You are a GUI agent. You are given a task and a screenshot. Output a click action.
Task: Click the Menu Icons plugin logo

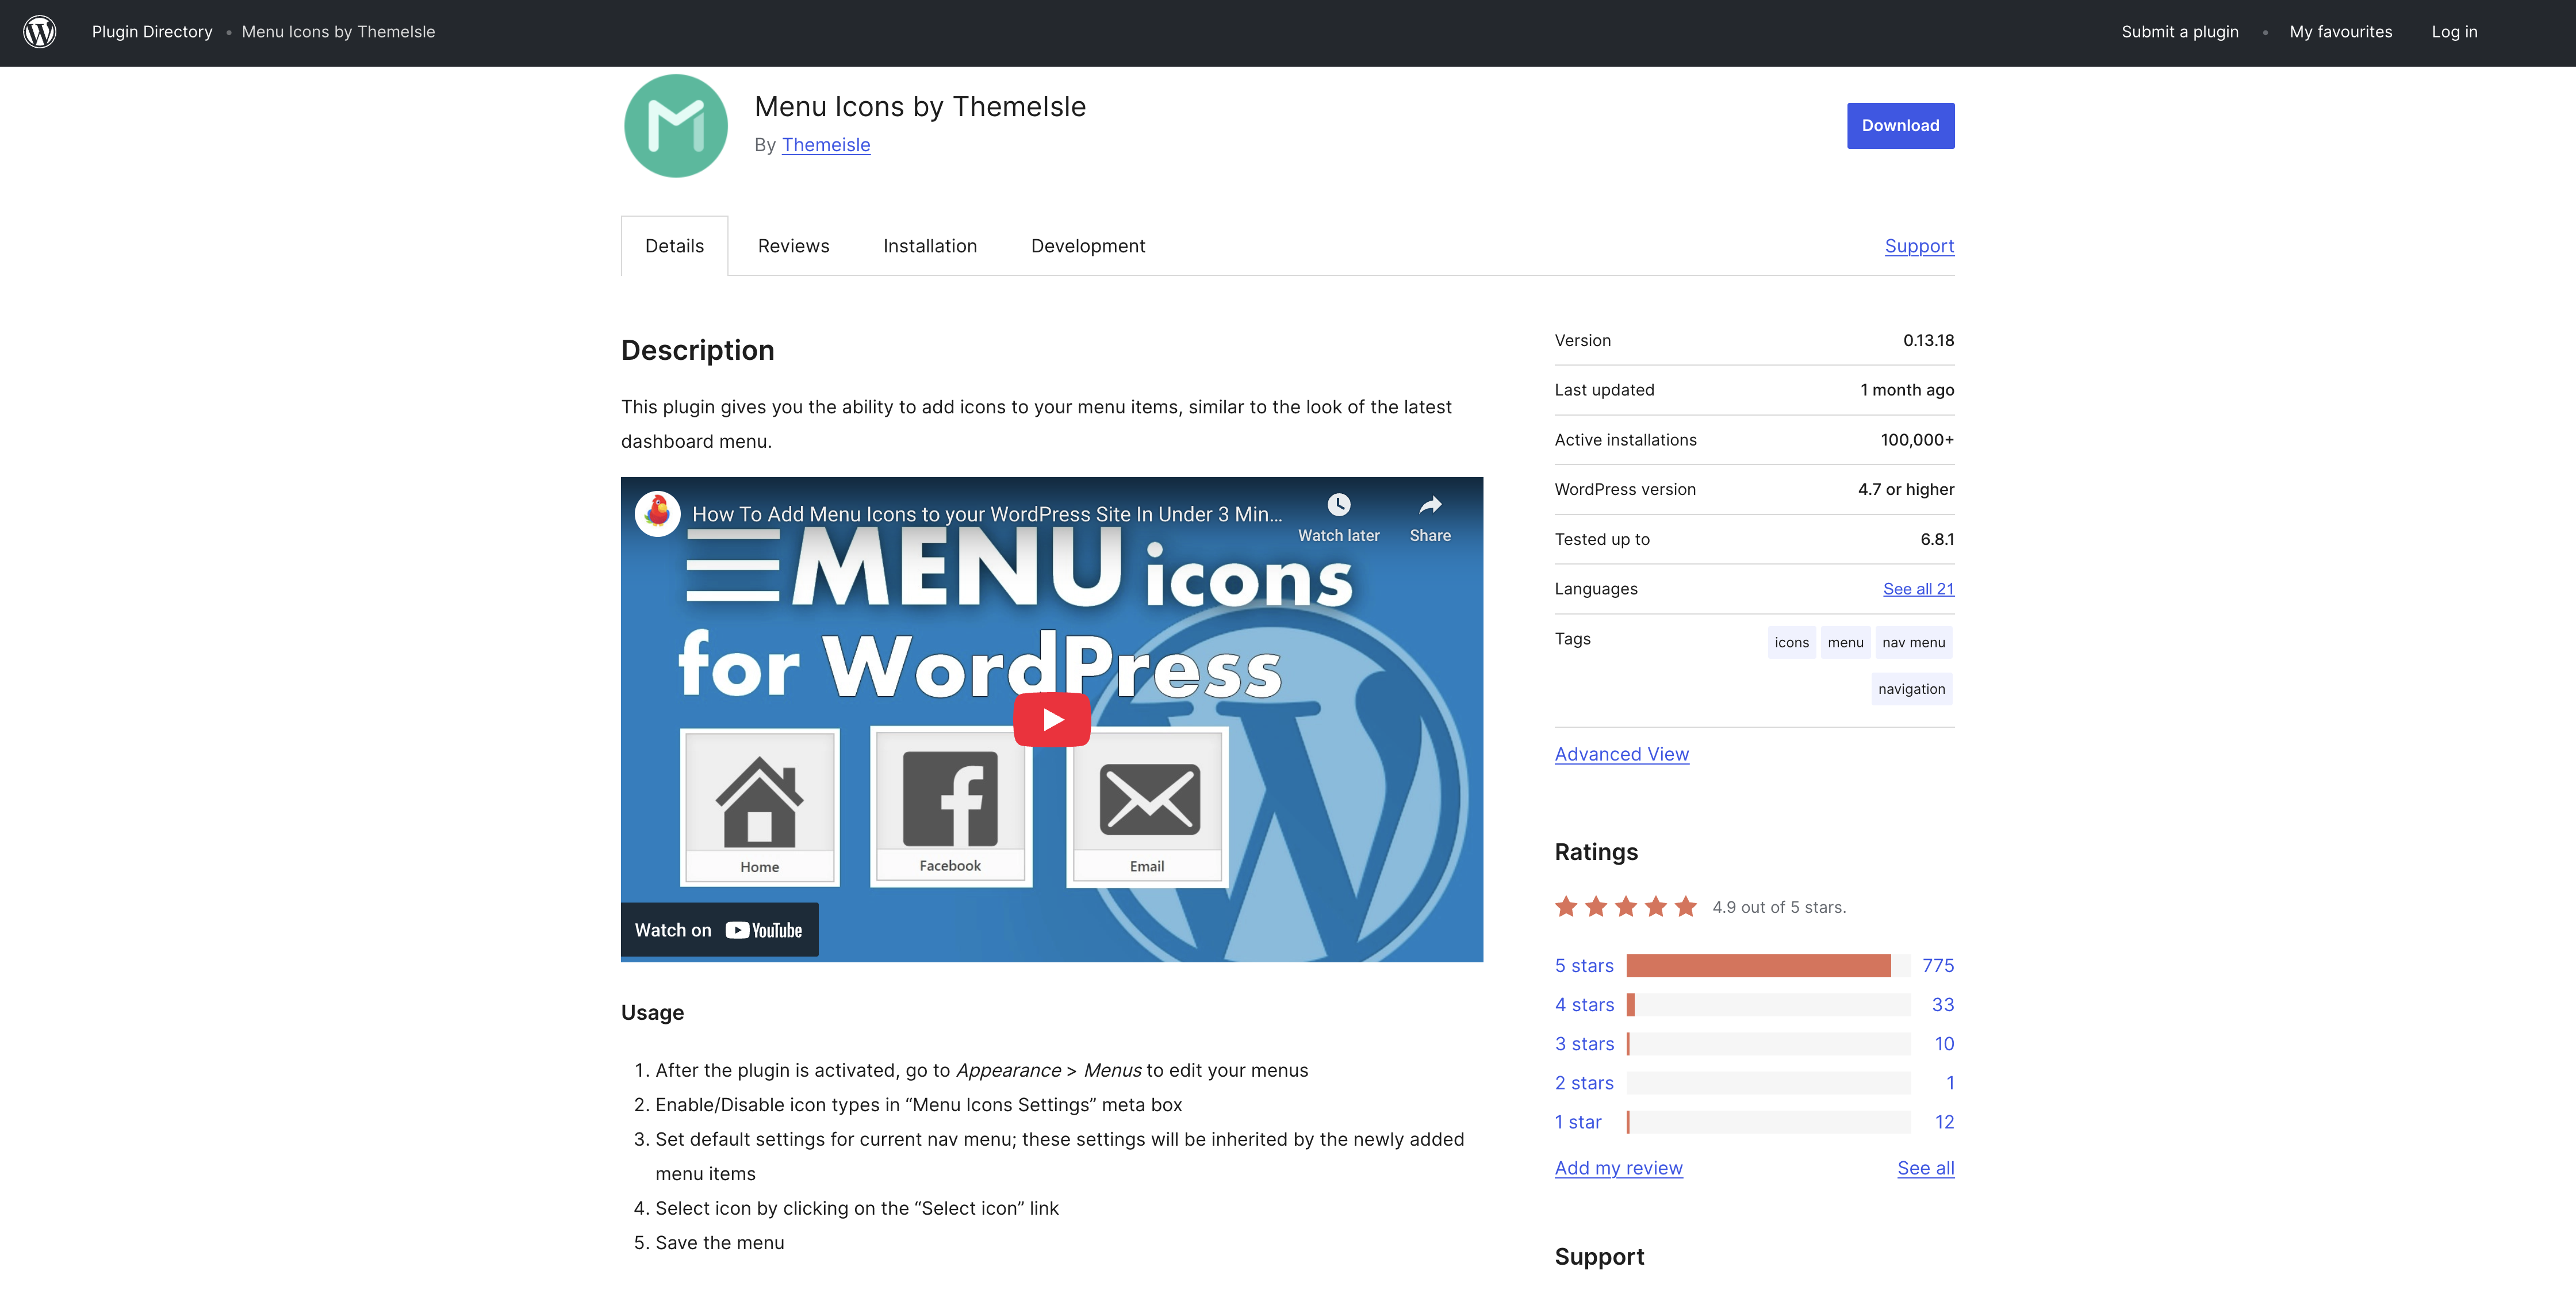[x=675, y=126]
